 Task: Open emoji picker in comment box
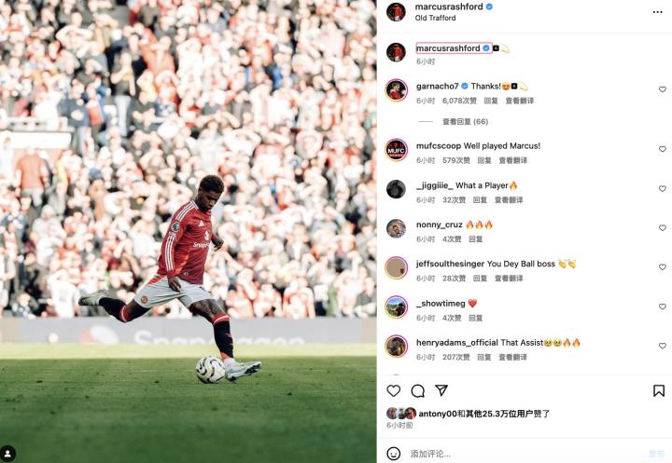[x=394, y=454]
